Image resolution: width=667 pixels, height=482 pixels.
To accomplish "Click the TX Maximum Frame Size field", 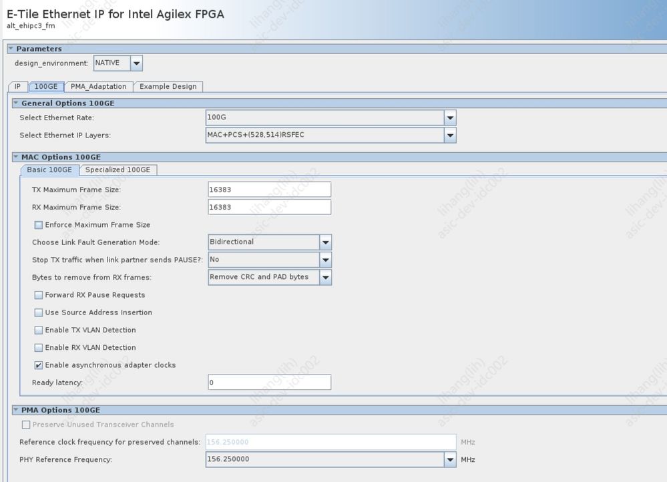I will pos(269,190).
